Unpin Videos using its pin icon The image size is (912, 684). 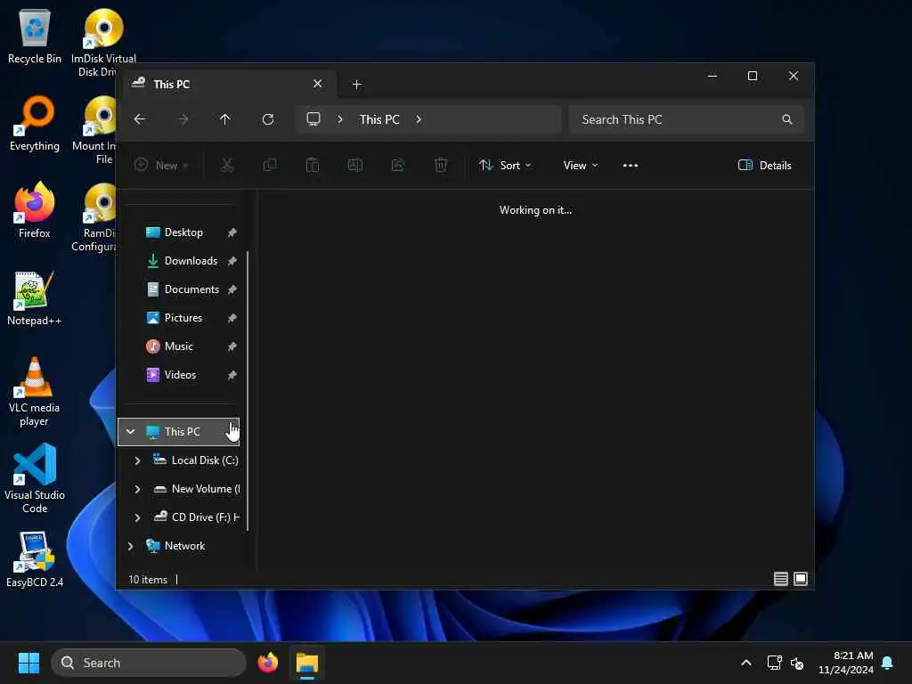click(x=232, y=375)
